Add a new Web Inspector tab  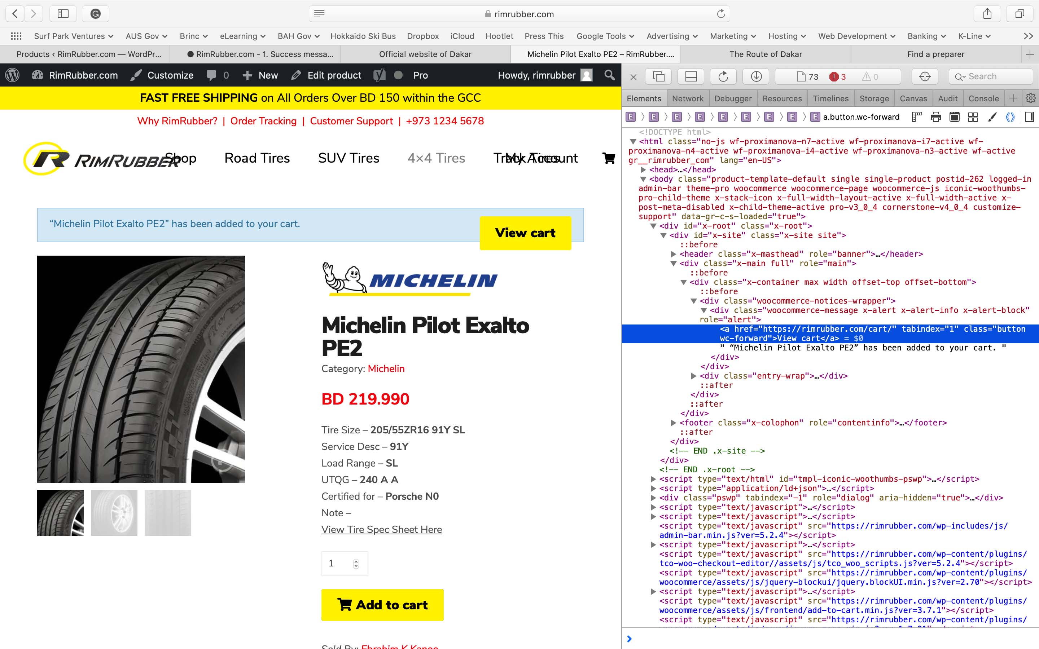tap(1013, 98)
